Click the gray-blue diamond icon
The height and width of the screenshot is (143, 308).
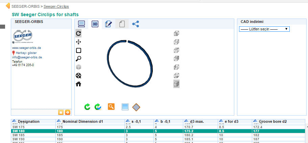point(136,107)
